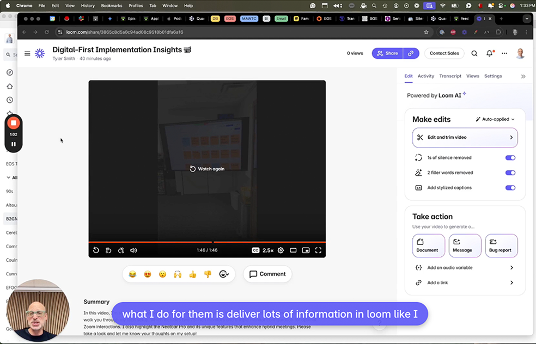Open Edit and trim video
Viewport: 536px width, 344px height.
[x=465, y=137]
